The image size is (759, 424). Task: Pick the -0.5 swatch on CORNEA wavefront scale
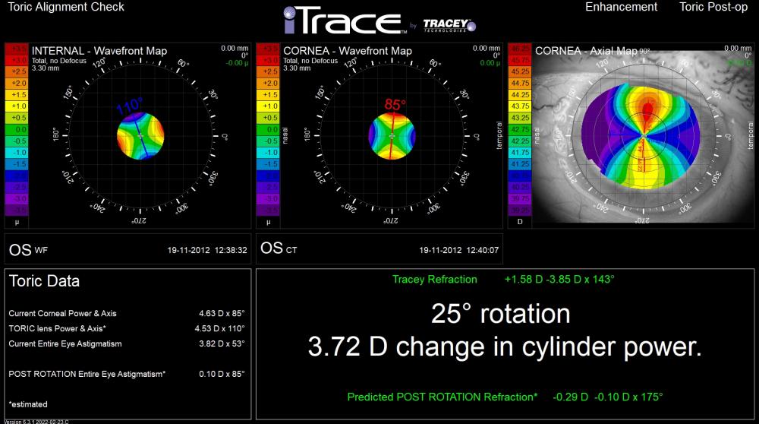click(x=268, y=141)
